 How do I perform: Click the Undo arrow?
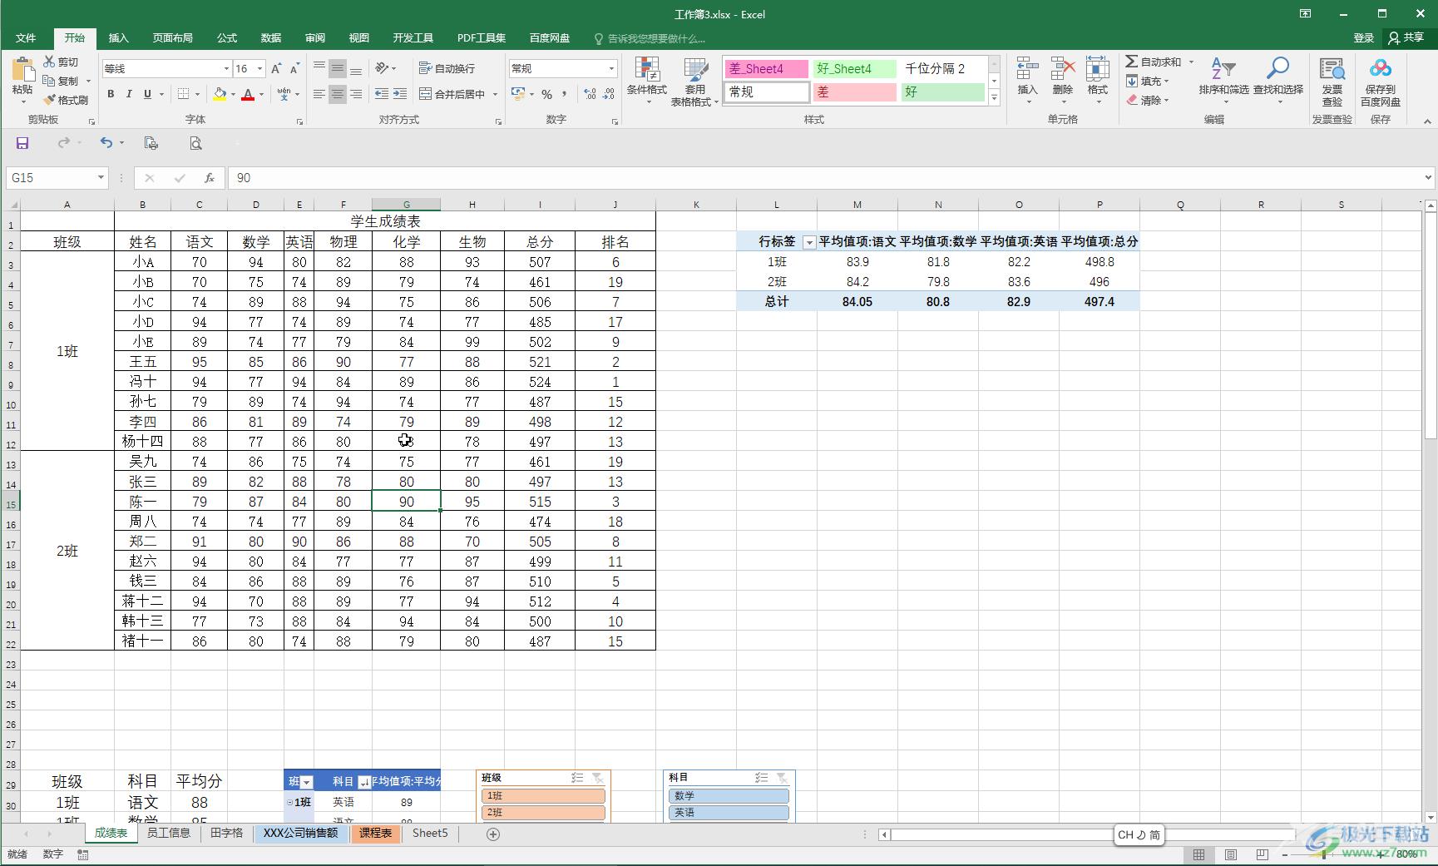pyautogui.click(x=106, y=143)
